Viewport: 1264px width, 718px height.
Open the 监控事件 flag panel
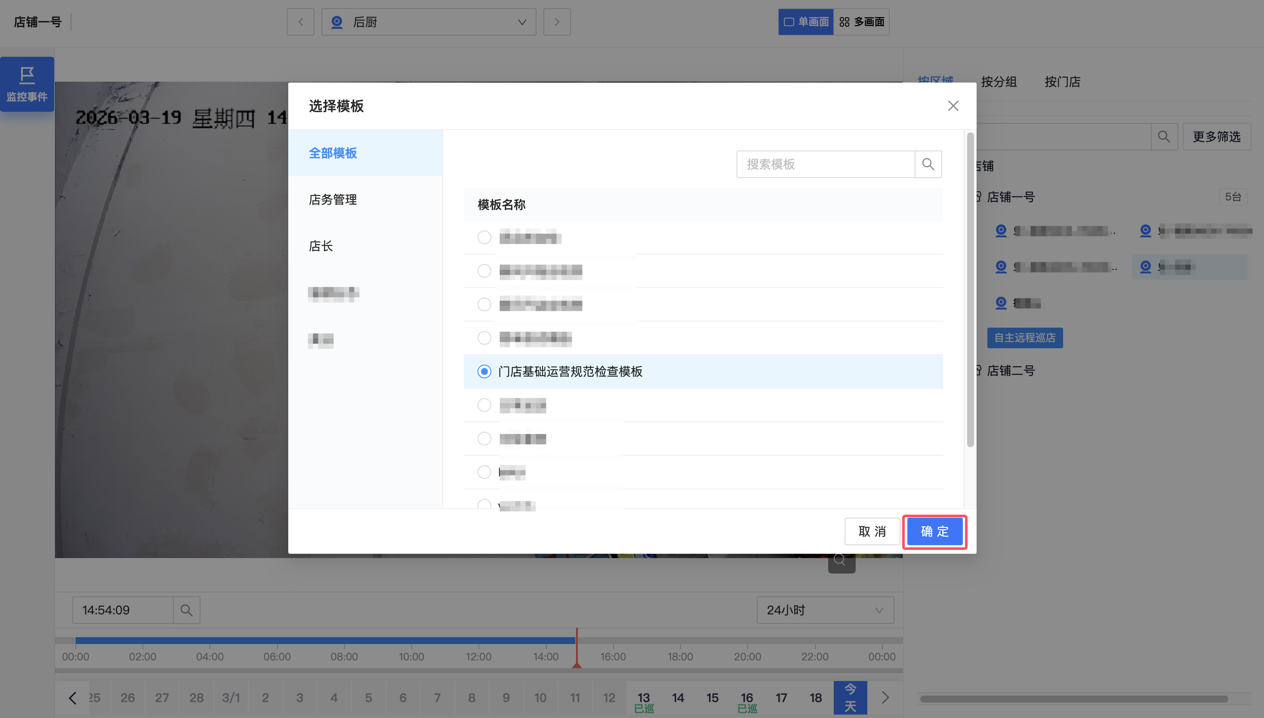[x=27, y=84]
